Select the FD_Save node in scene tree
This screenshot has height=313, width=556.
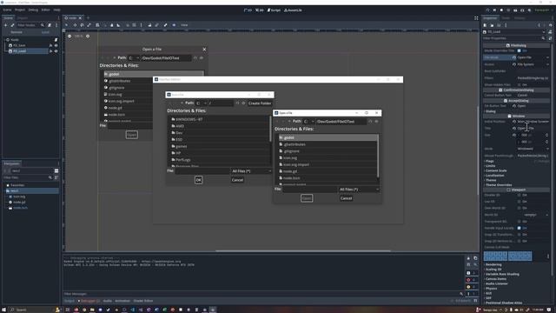pos(19,45)
